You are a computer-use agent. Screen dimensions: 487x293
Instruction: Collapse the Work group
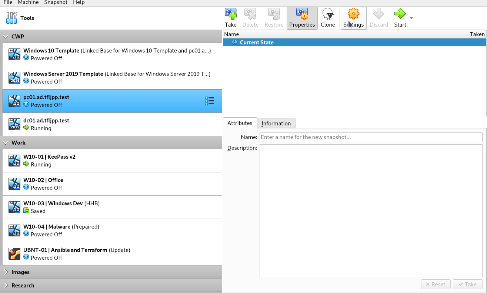click(6, 143)
